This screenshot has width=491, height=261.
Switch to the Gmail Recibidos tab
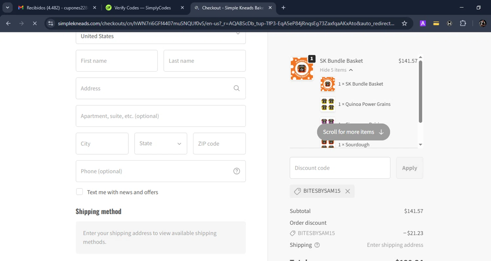tap(57, 8)
